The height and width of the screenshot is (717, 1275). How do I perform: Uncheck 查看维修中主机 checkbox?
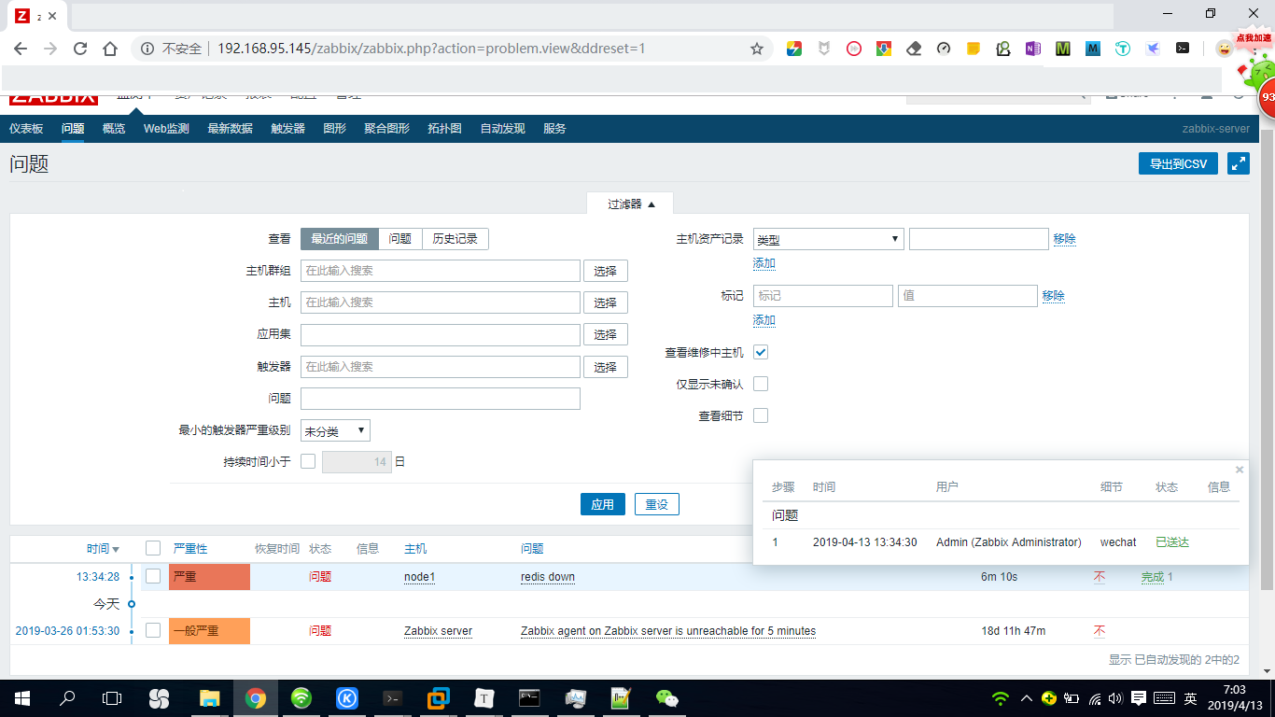point(761,352)
